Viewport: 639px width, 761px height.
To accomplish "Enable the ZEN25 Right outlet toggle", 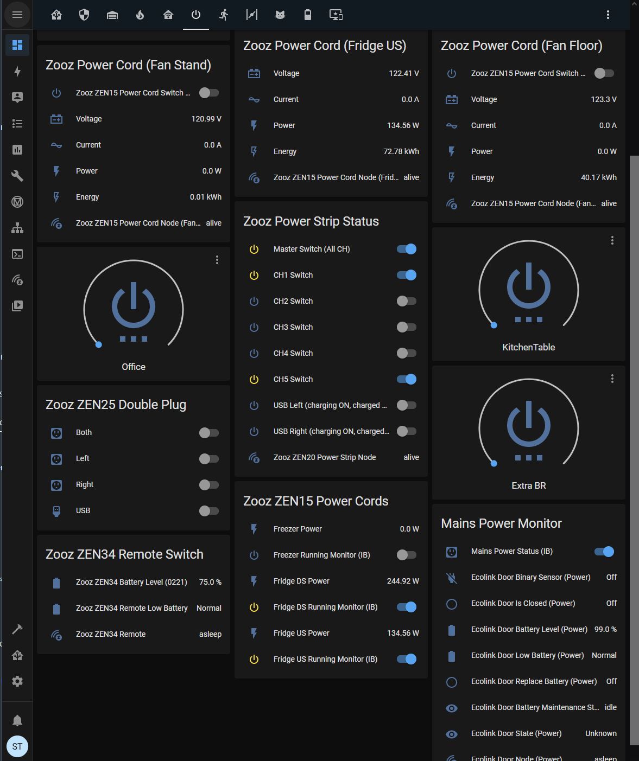I will point(209,484).
